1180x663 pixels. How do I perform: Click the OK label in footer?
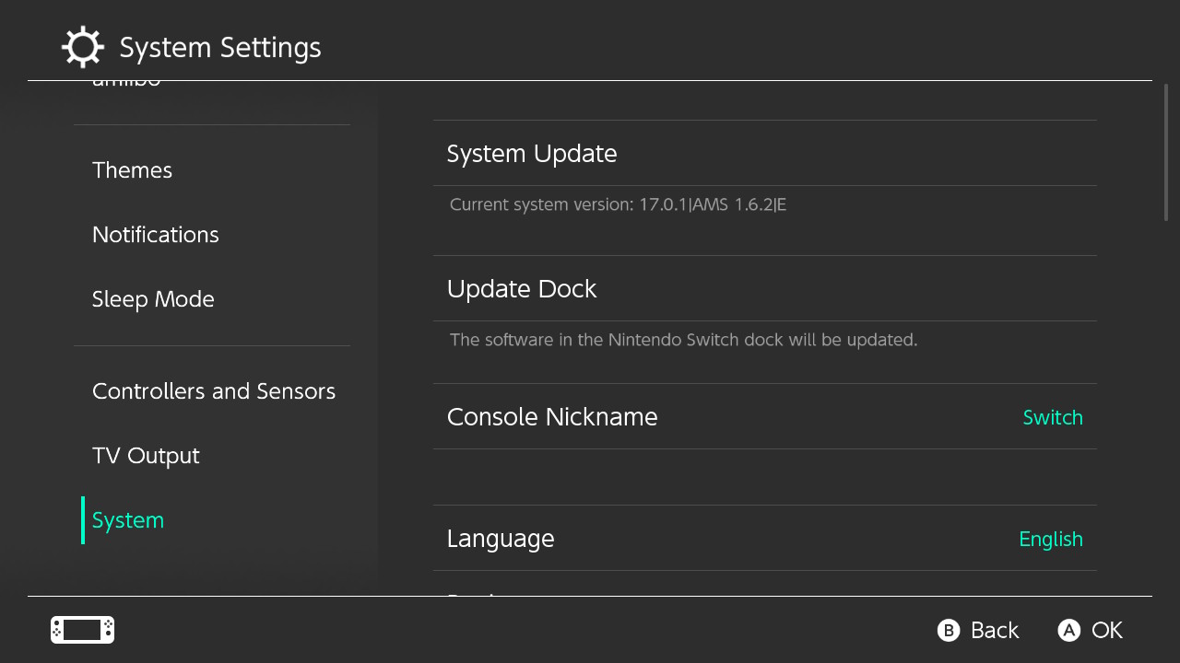pos(1106,631)
